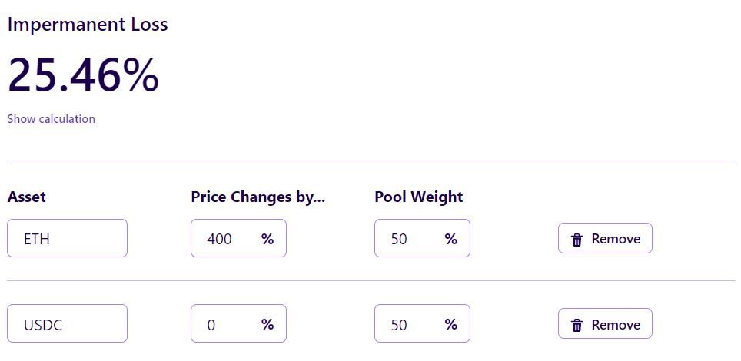Click the Pool Weight column header
The image size is (741, 361).
418,197
